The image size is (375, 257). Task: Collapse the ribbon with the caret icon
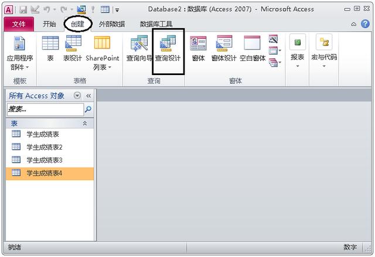[353, 24]
